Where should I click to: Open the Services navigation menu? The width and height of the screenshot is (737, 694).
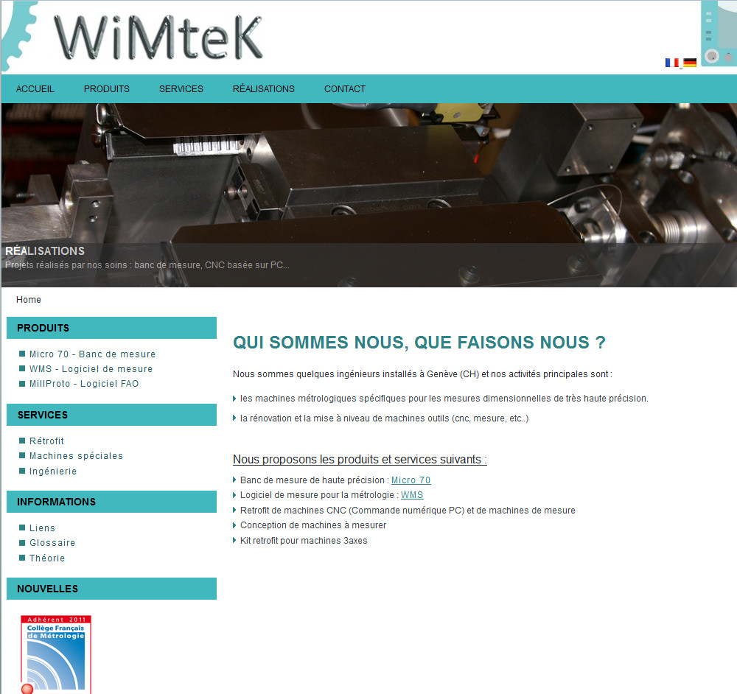click(x=181, y=89)
